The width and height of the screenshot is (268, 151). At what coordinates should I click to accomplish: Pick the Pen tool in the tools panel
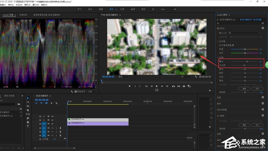click(x=28, y=118)
